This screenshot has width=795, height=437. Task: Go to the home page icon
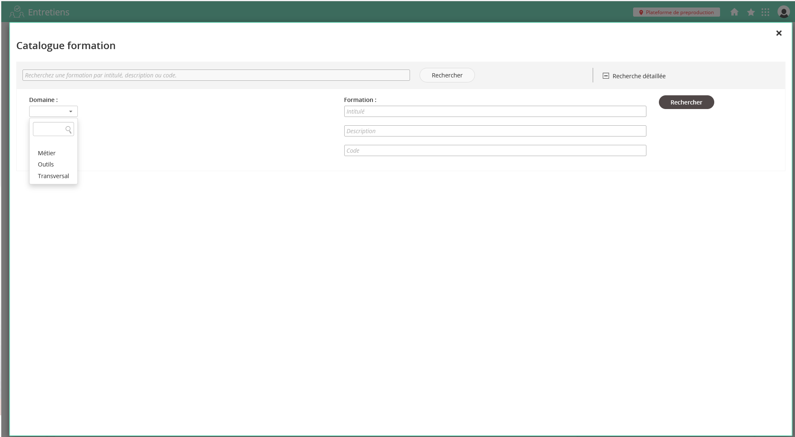pos(734,12)
